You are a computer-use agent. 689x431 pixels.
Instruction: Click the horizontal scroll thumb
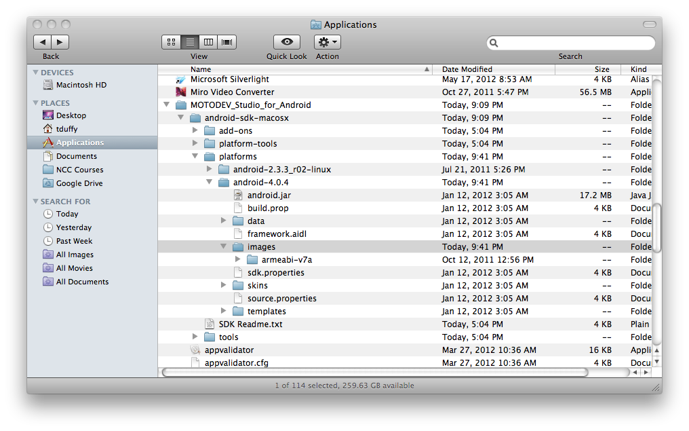coord(375,372)
